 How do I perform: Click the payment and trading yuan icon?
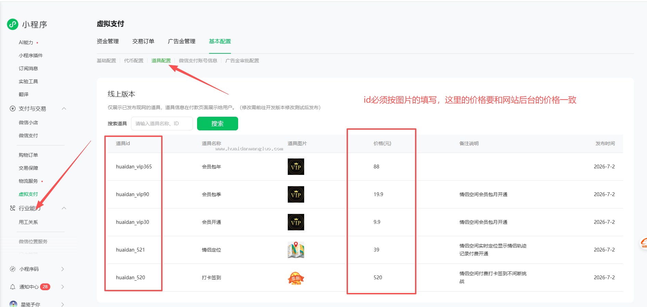13,108
